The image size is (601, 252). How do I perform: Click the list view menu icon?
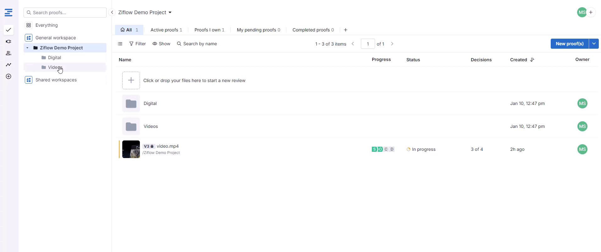(x=120, y=44)
